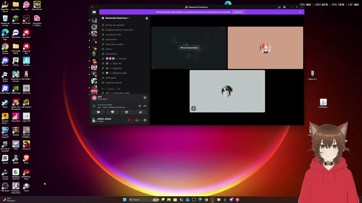Open File Explorer from the taskbar
This screenshot has width=362, height=203.
[169, 200]
